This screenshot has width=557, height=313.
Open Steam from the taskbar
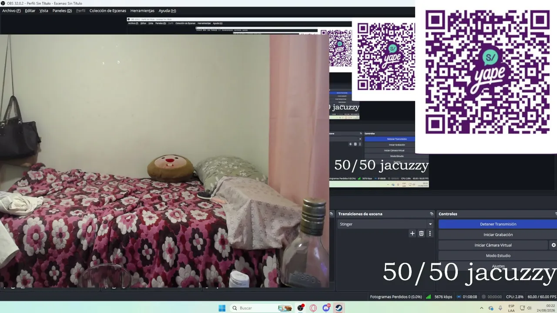[x=339, y=308]
